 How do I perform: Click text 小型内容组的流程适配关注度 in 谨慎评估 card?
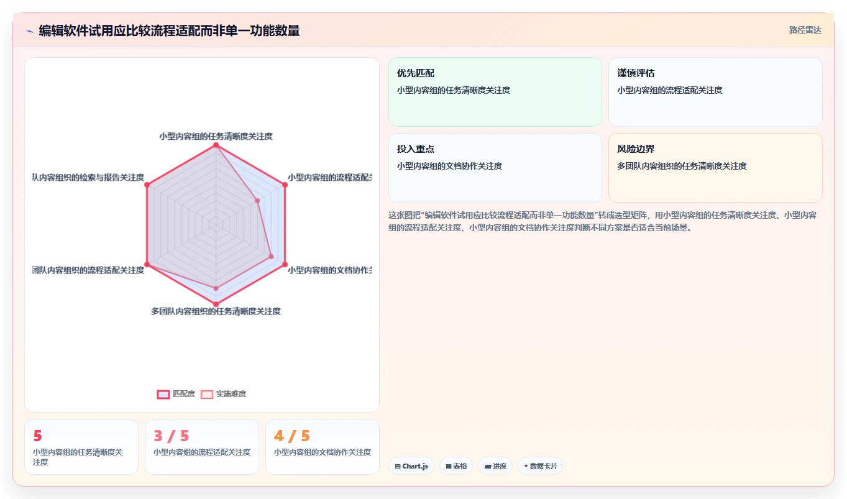pyautogui.click(x=670, y=90)
